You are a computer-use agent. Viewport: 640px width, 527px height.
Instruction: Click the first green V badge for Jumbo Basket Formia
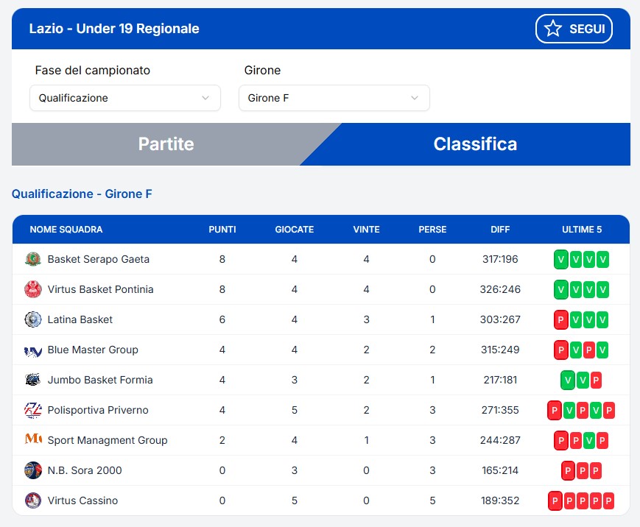click(x=567, y=381)
